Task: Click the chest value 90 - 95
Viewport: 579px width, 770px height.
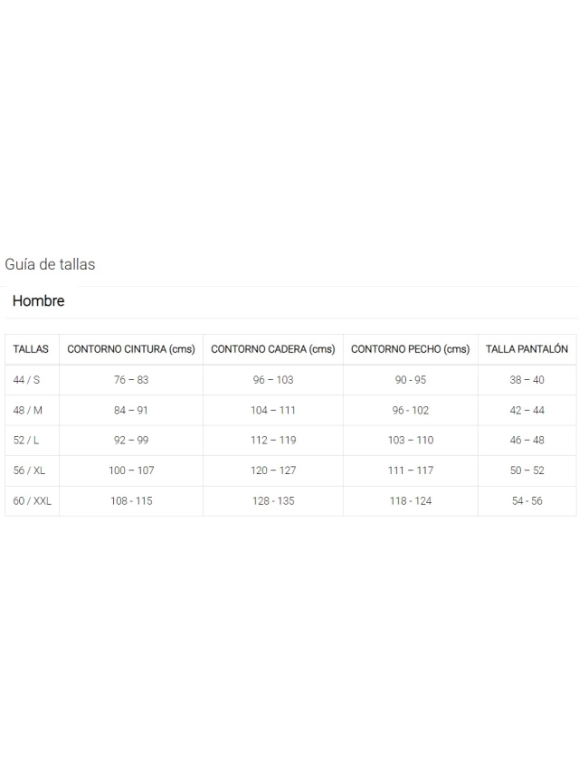Action: [411, 380]
